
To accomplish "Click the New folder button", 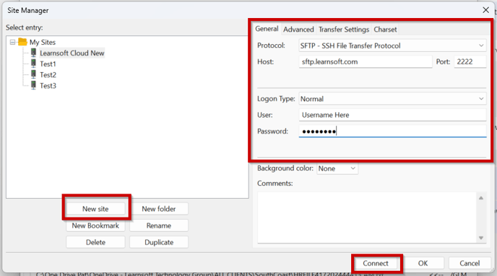I will (x=159, y=209).
